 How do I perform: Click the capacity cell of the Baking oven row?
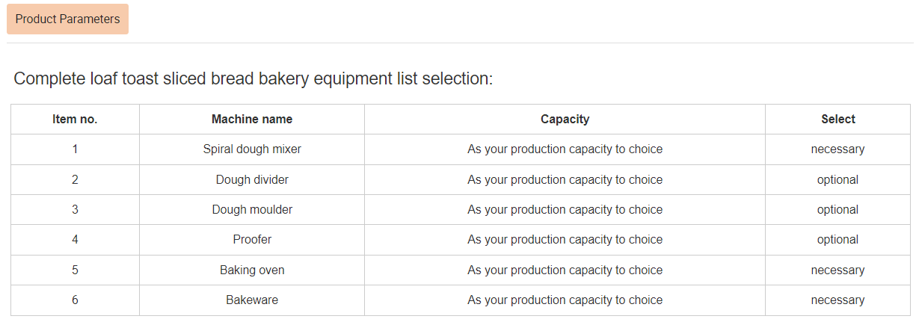(565, 270)
